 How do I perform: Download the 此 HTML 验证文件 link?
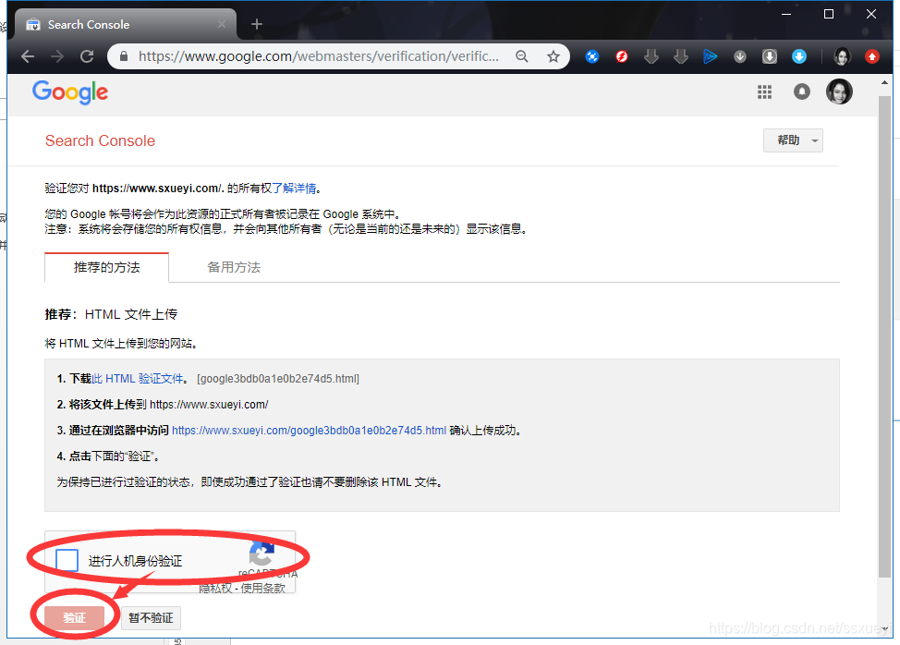tap(137, 379)
